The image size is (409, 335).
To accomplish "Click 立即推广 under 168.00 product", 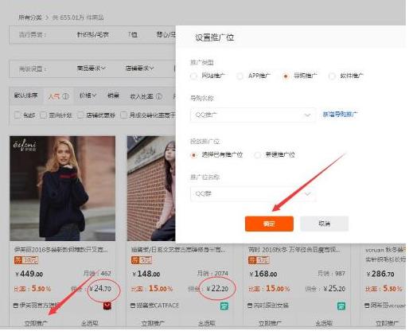I will click(x=271, y=323).
